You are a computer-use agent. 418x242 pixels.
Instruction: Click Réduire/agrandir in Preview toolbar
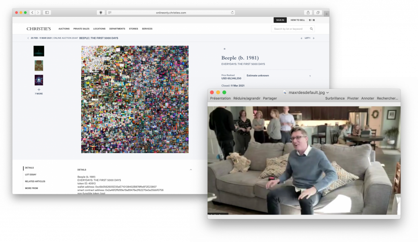point(247,98)
